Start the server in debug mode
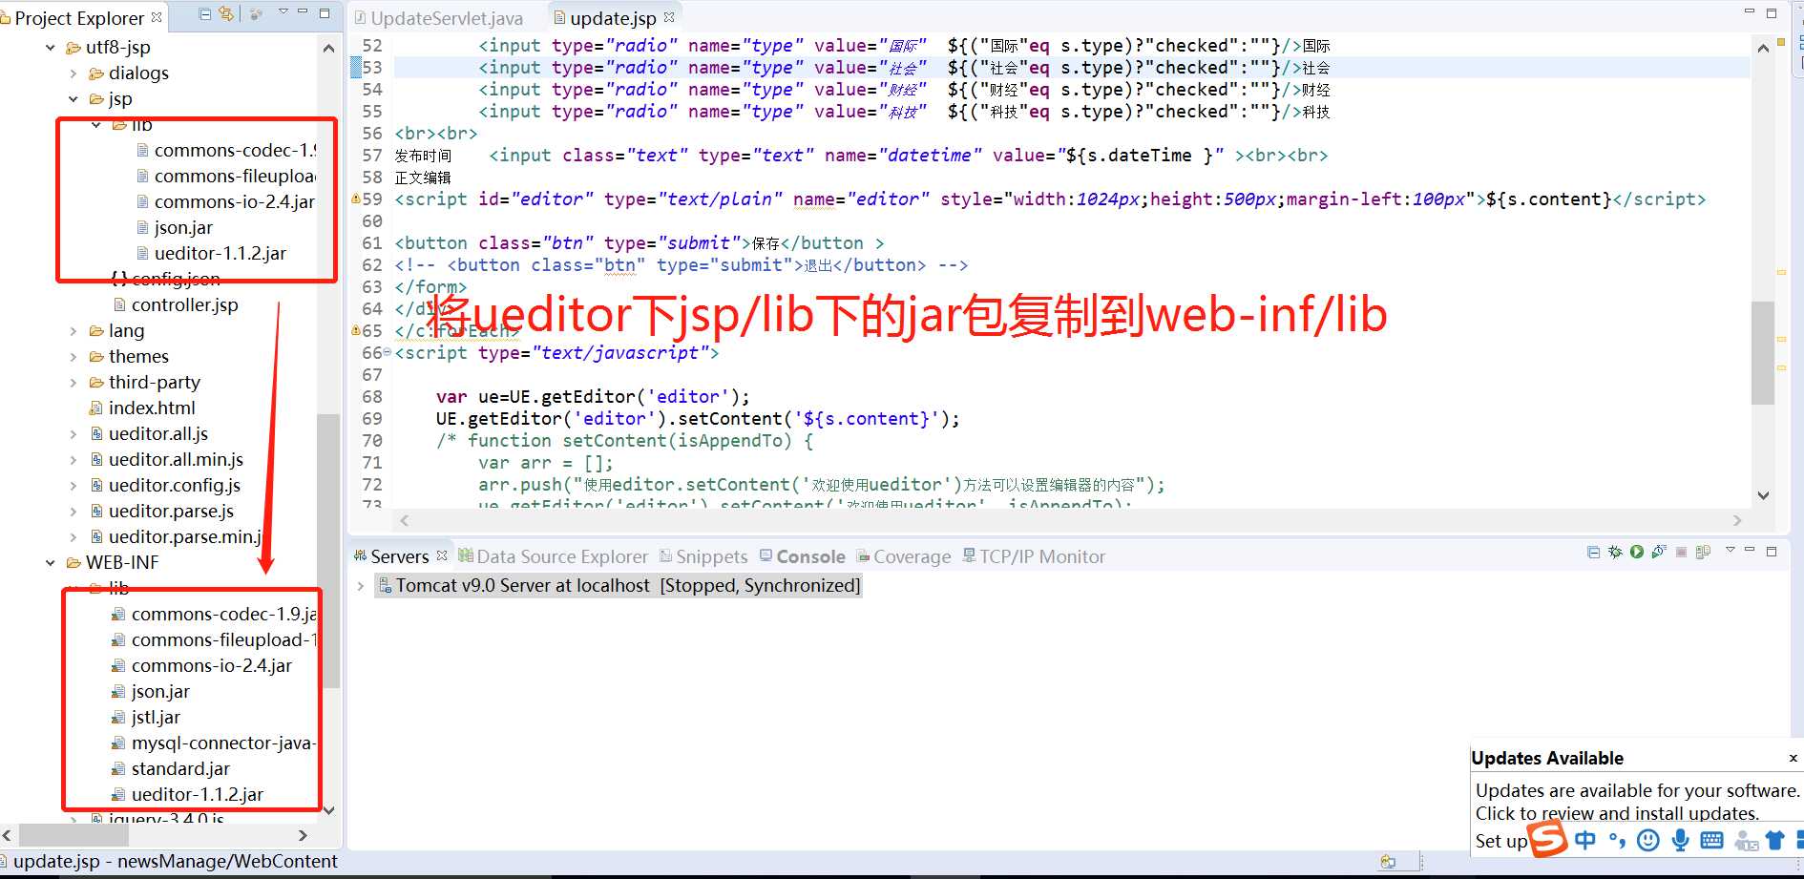The image size is (1804, 879). tap(1615, 552)
